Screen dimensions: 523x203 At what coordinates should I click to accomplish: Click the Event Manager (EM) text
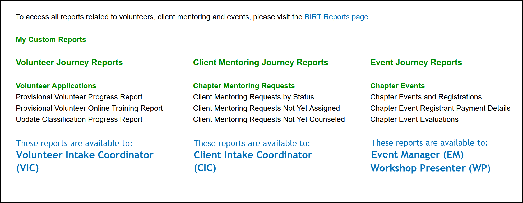(417, 155)
